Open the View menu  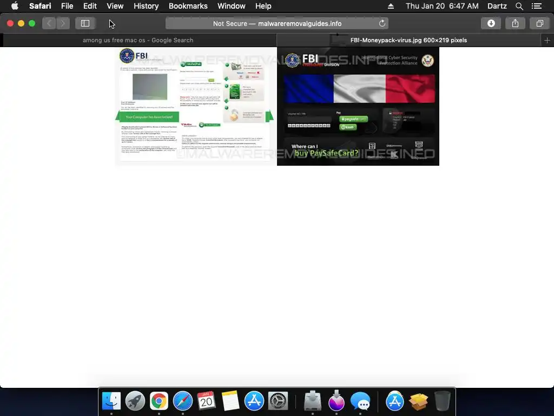pyautogui.click(x=115, y=6)
